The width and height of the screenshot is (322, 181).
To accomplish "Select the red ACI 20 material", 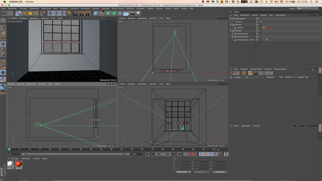I will [19, 164].
